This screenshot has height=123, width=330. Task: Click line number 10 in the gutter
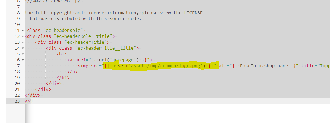click(x=17, y=24)
